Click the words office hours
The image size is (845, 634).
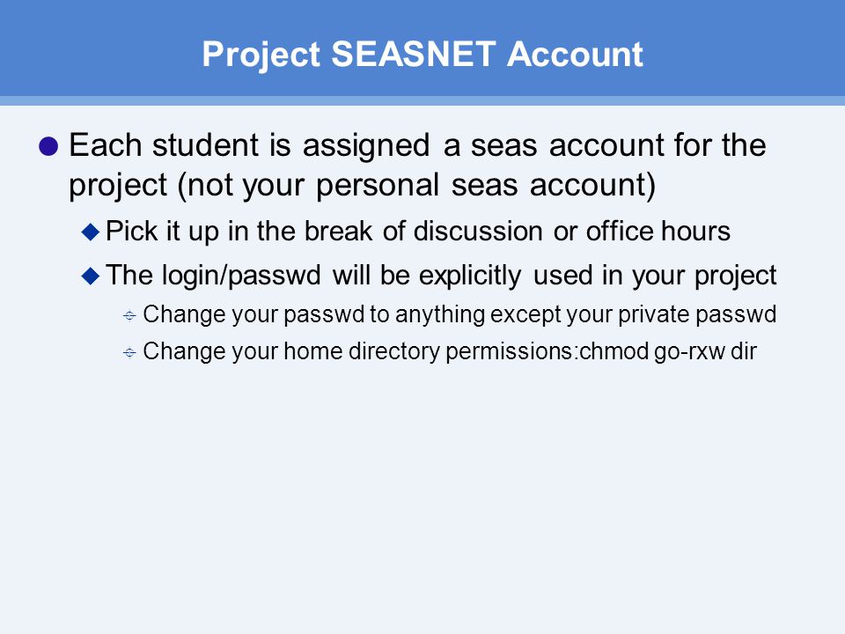[658, 231]
